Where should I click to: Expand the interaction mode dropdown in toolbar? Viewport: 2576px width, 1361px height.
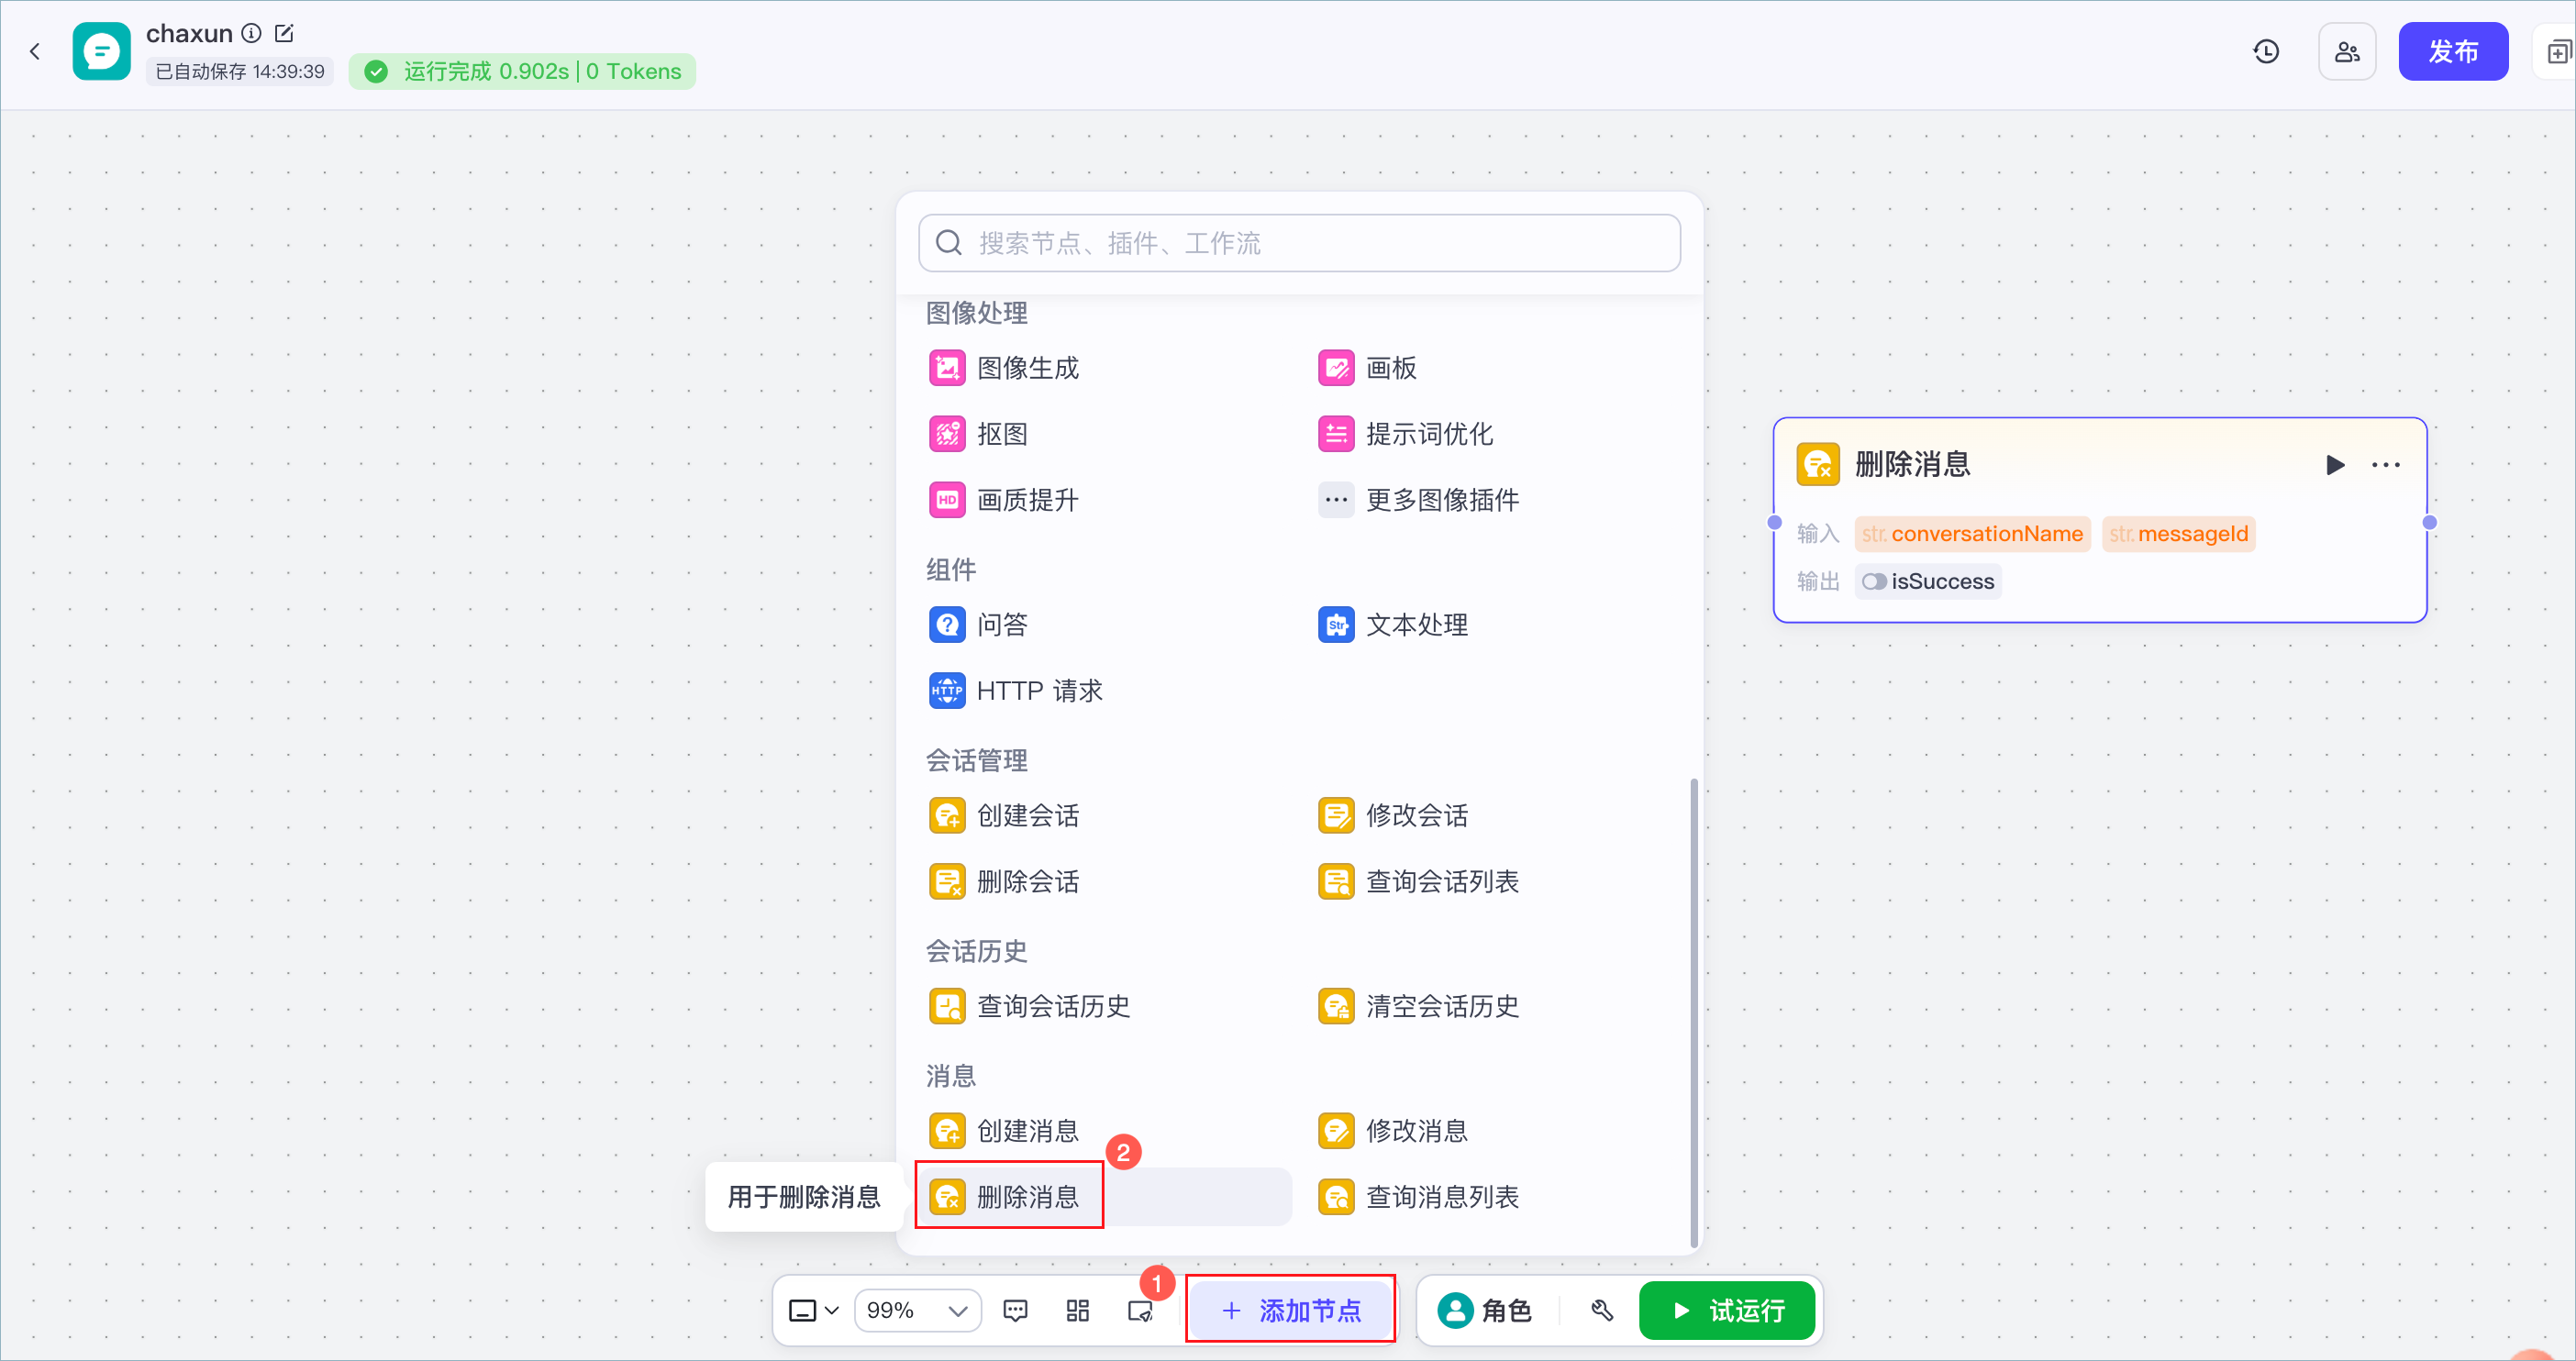point(813,1311)
